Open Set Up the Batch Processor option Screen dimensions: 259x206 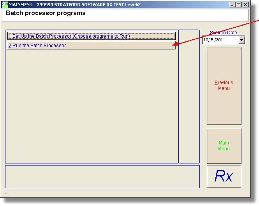coord(91,36)
